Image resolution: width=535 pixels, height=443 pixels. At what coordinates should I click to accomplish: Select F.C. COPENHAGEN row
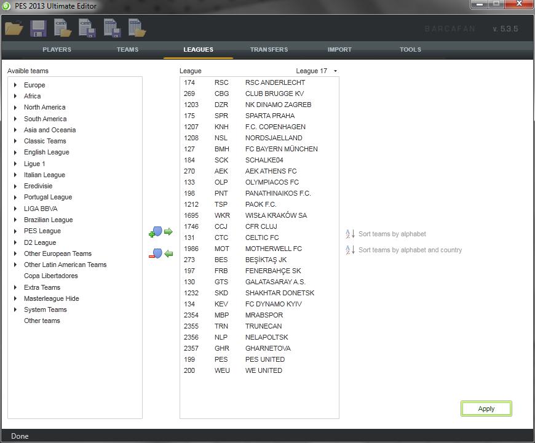click(x=260, y=127)
